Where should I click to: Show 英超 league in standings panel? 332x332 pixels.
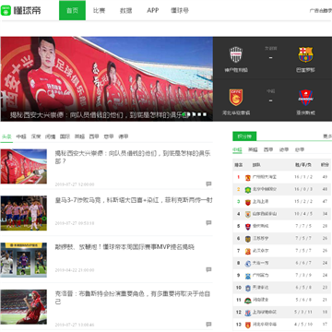(253, 149)
